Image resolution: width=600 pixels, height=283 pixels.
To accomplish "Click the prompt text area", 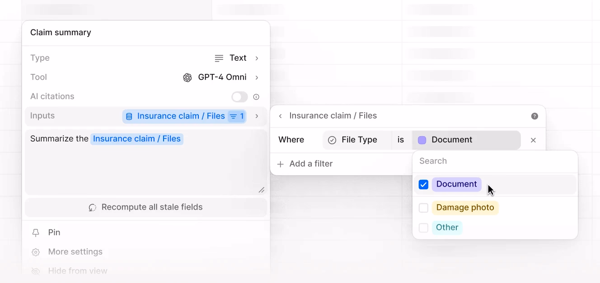I will (146, 163).
